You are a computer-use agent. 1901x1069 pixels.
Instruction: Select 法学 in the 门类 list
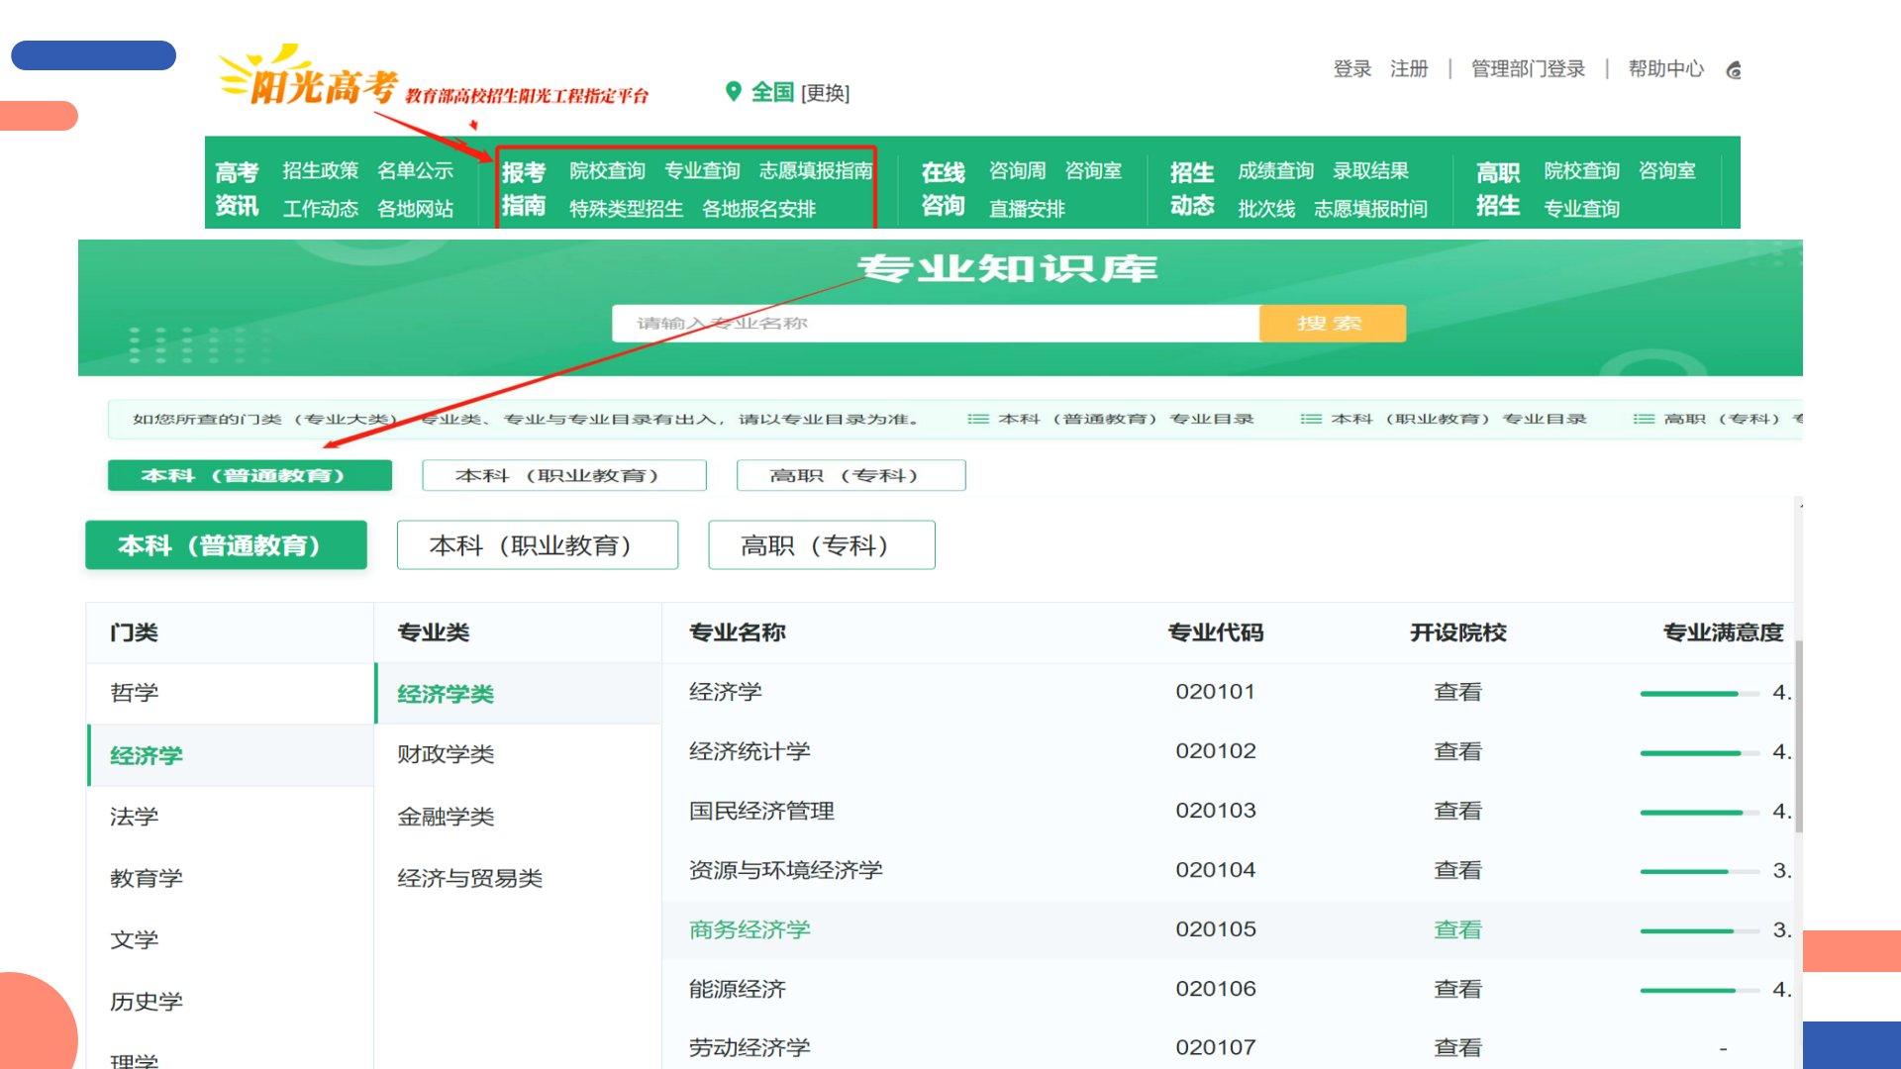pos(135,817)
